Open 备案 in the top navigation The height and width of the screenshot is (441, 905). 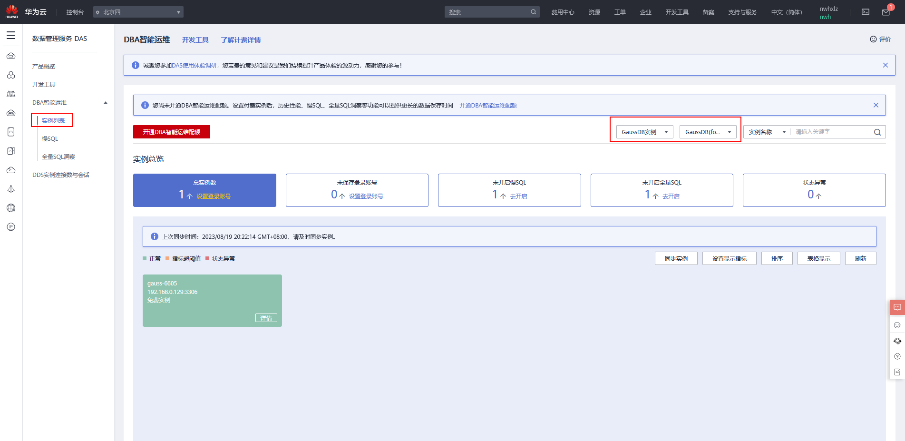click(709, 12)
